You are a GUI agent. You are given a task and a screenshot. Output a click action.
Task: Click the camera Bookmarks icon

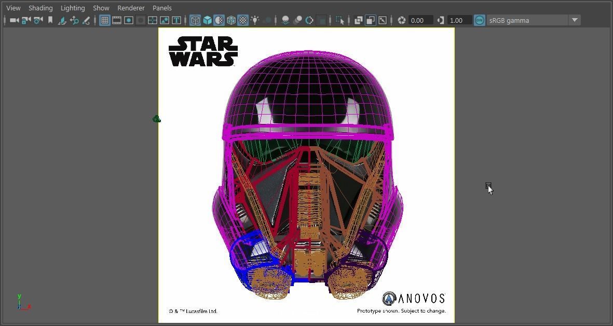tap(50, 20)
